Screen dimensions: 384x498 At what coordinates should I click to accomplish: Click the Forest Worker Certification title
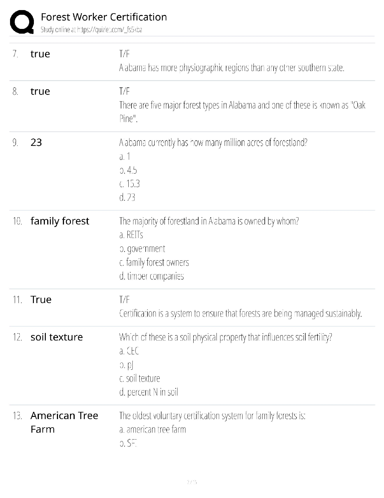[x=104, y=17]
